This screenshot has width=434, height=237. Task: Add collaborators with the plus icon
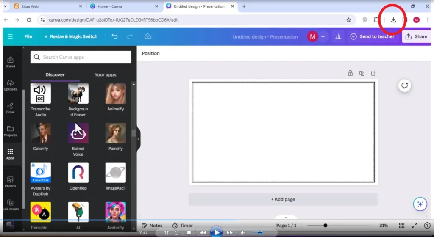(323, 36)
